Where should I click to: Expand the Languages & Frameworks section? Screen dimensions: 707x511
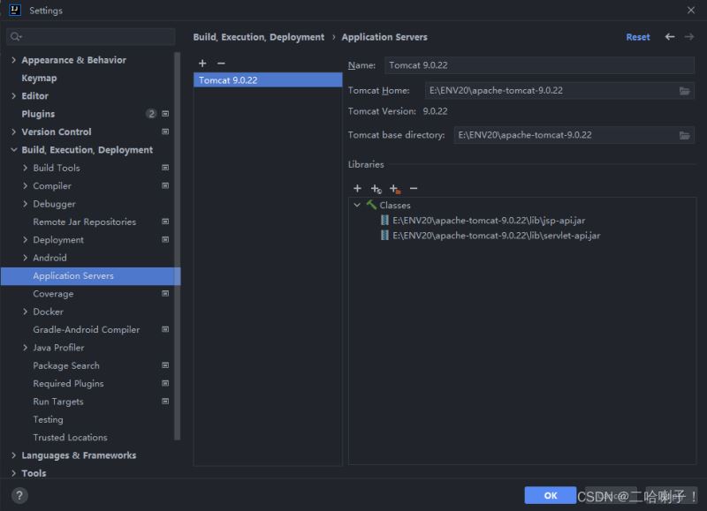(x=13, y=455)
